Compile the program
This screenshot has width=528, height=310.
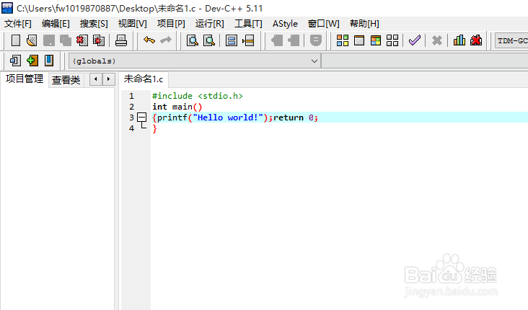coord(343,40)
